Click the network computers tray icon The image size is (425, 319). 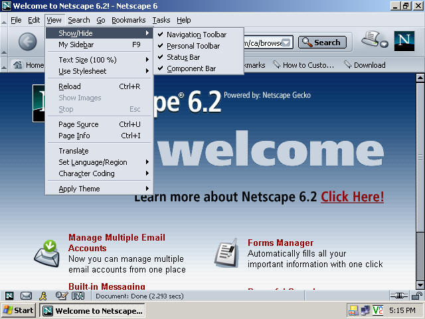366,310
